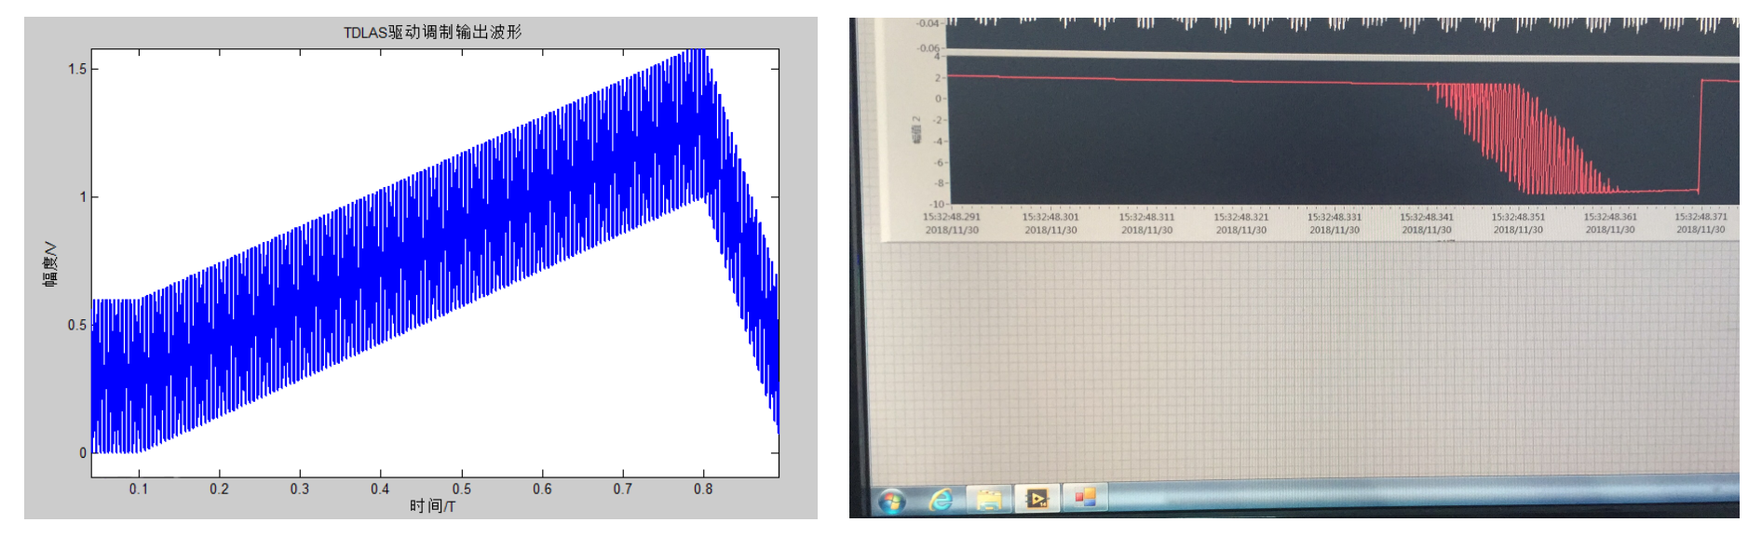
Task: Click the 1.5 y-axis tick label
Action: pos(77,69)
